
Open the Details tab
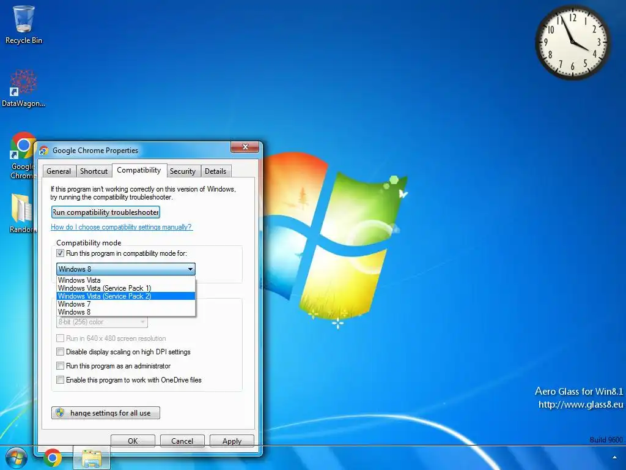tap(216, 171)
